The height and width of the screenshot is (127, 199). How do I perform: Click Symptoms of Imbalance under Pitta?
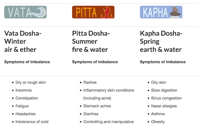[x=95, y=62]
